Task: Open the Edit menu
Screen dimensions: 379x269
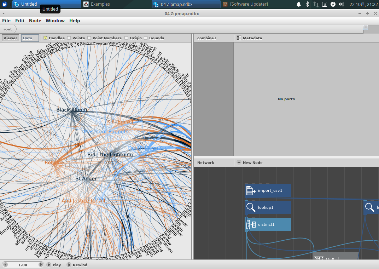Action: [x=20, y=21]
